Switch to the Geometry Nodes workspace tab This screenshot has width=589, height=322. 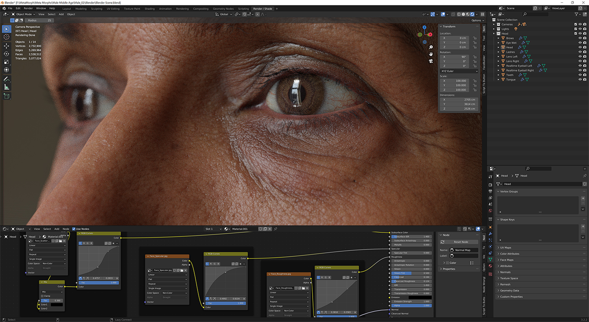coord(223,9)
